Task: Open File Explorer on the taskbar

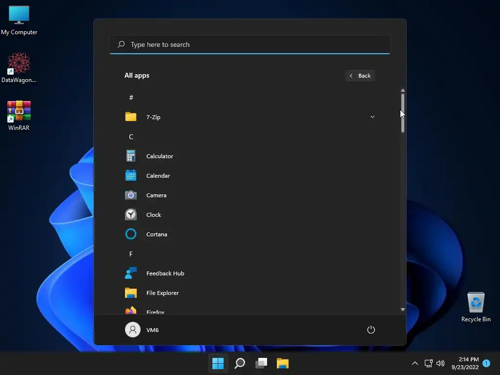Action: [x=283, y=363]
